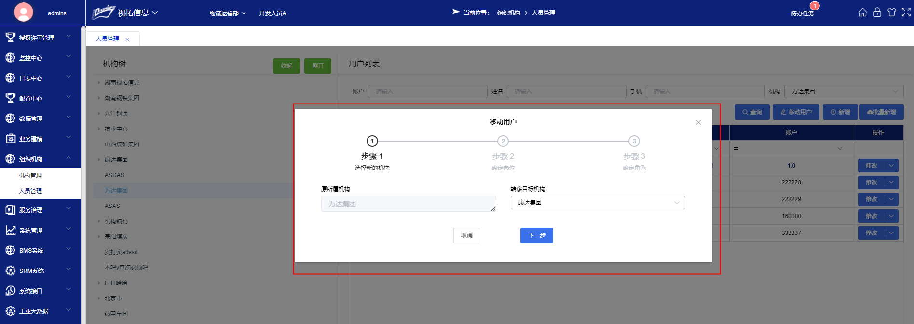Click 组织机构 in the breadcrumb
The image size is (914, 324).
coord(509,13)
